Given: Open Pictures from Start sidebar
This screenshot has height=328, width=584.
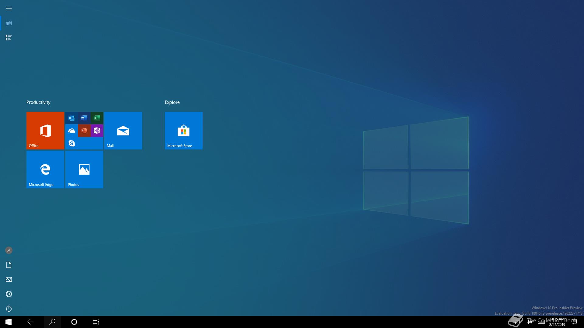Looking at the screenshot, I should 9,279.
